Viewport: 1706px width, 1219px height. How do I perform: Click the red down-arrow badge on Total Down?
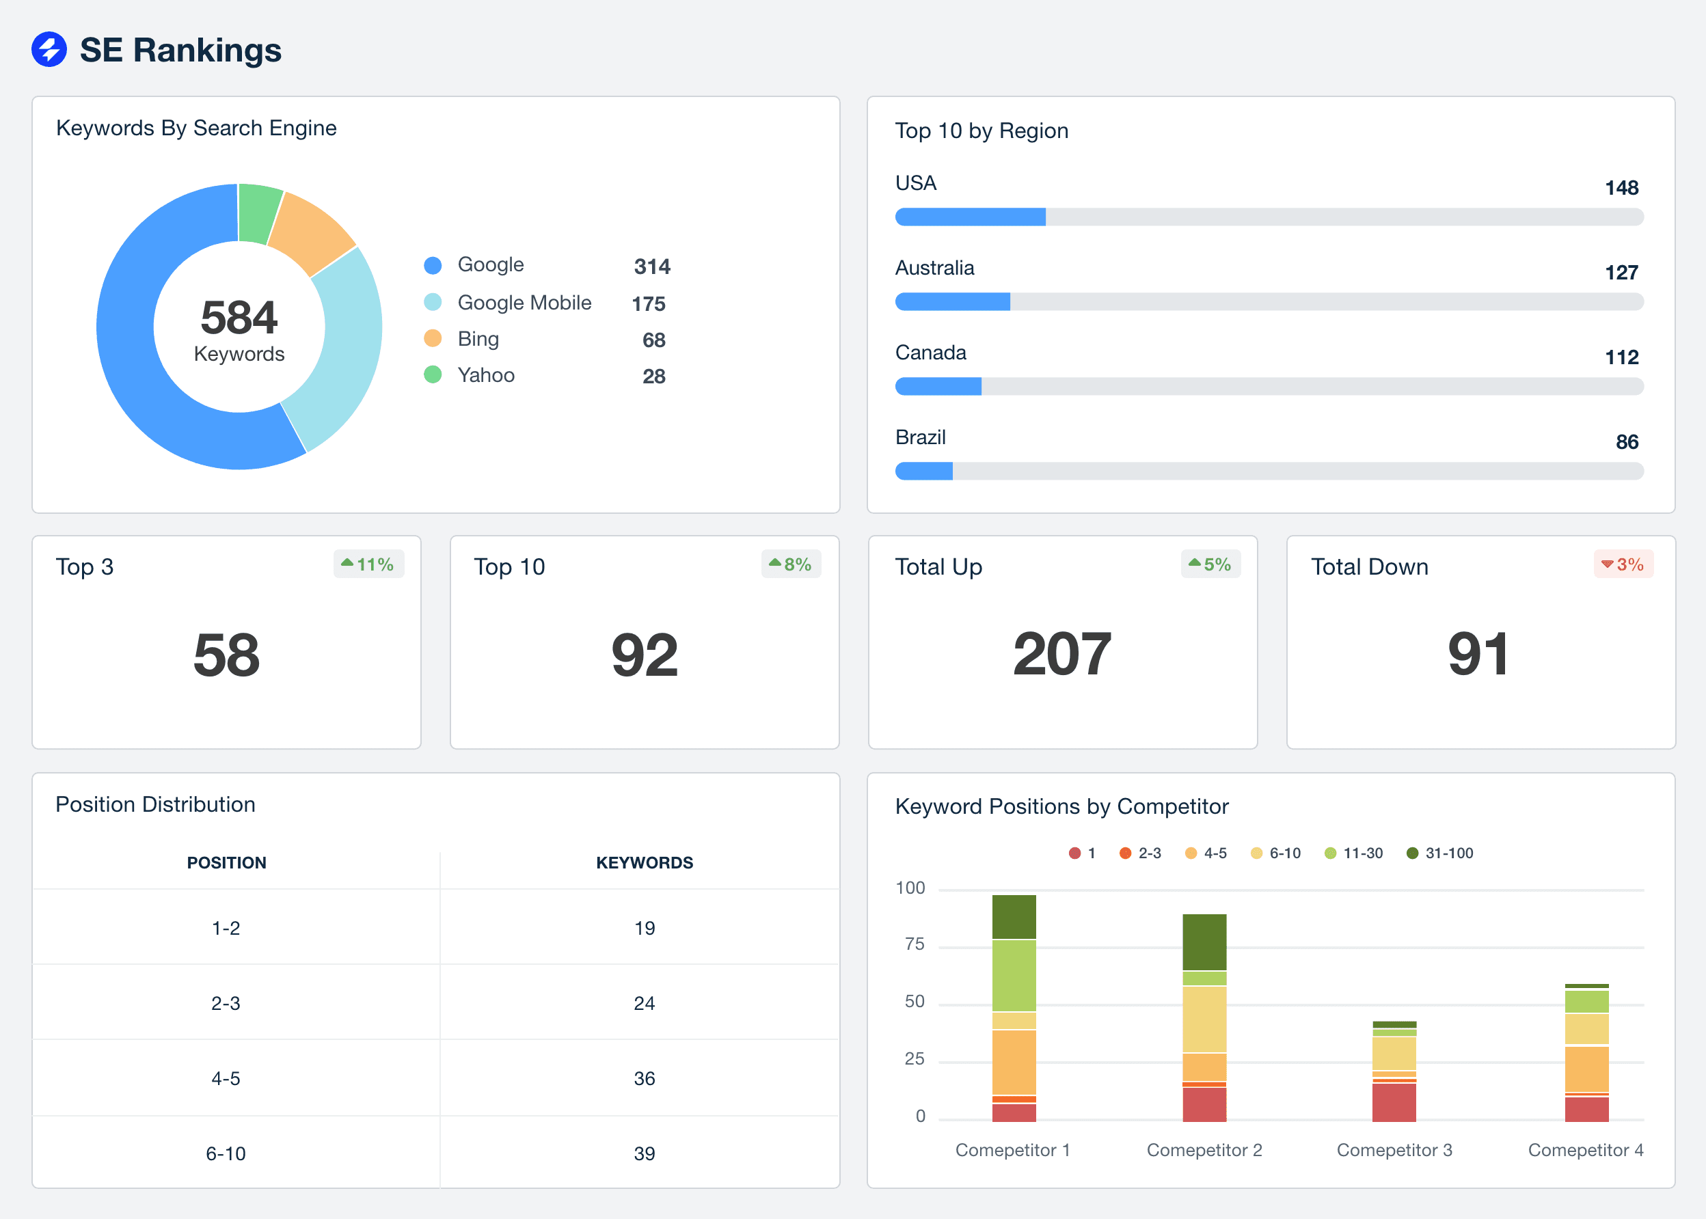pos(1623,564)
